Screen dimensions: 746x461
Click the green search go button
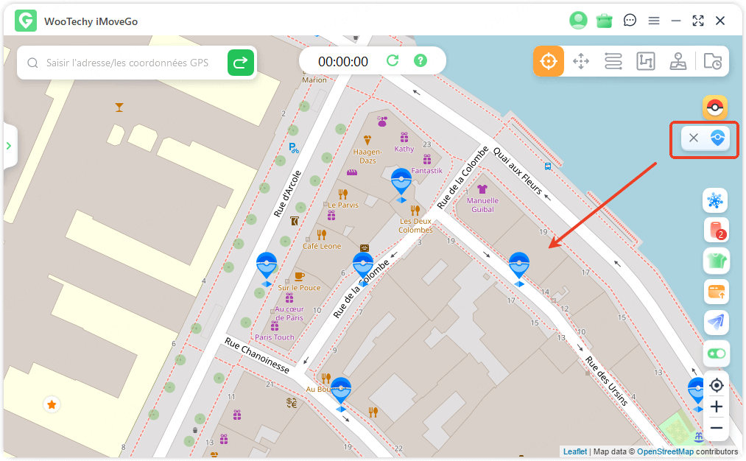tap(241, 63)
